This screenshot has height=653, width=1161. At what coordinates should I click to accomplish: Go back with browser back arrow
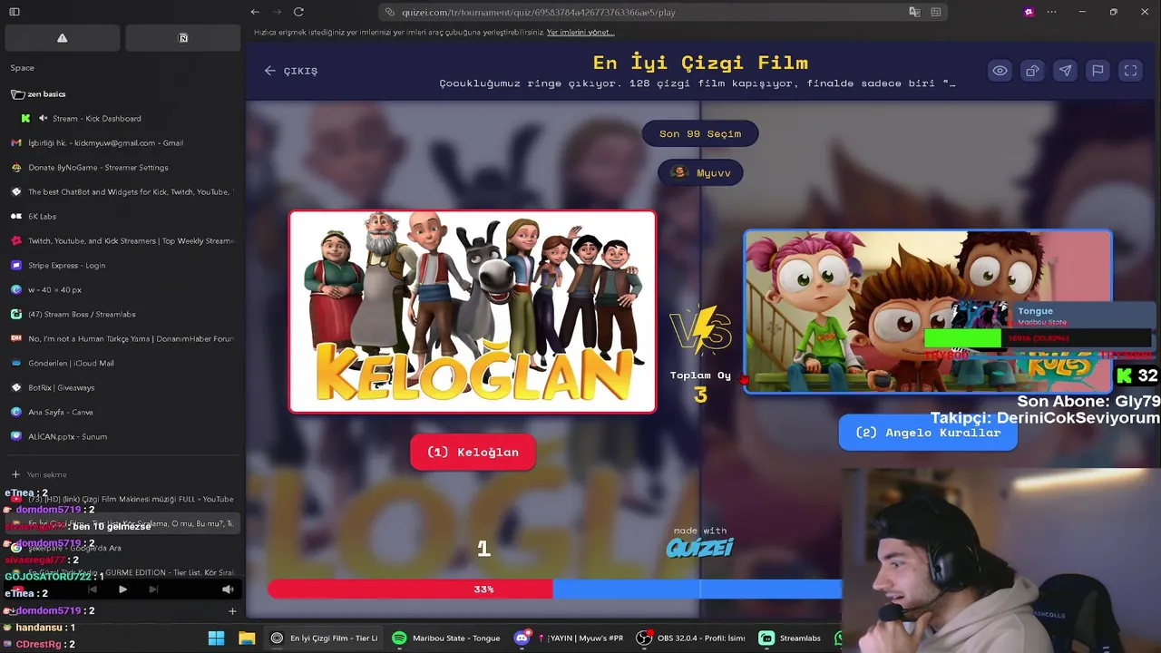click(x=255, y=12)
